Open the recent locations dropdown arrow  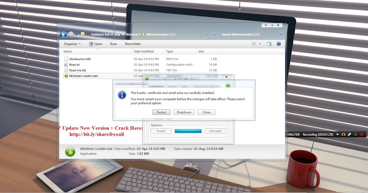(x=76, y=35)
